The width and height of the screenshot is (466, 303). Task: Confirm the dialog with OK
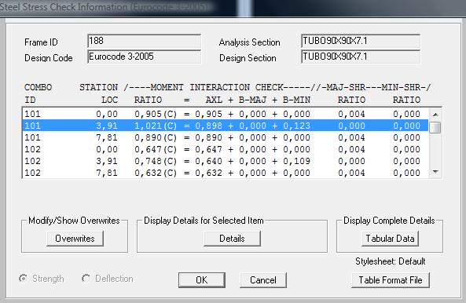coord(202,280)
